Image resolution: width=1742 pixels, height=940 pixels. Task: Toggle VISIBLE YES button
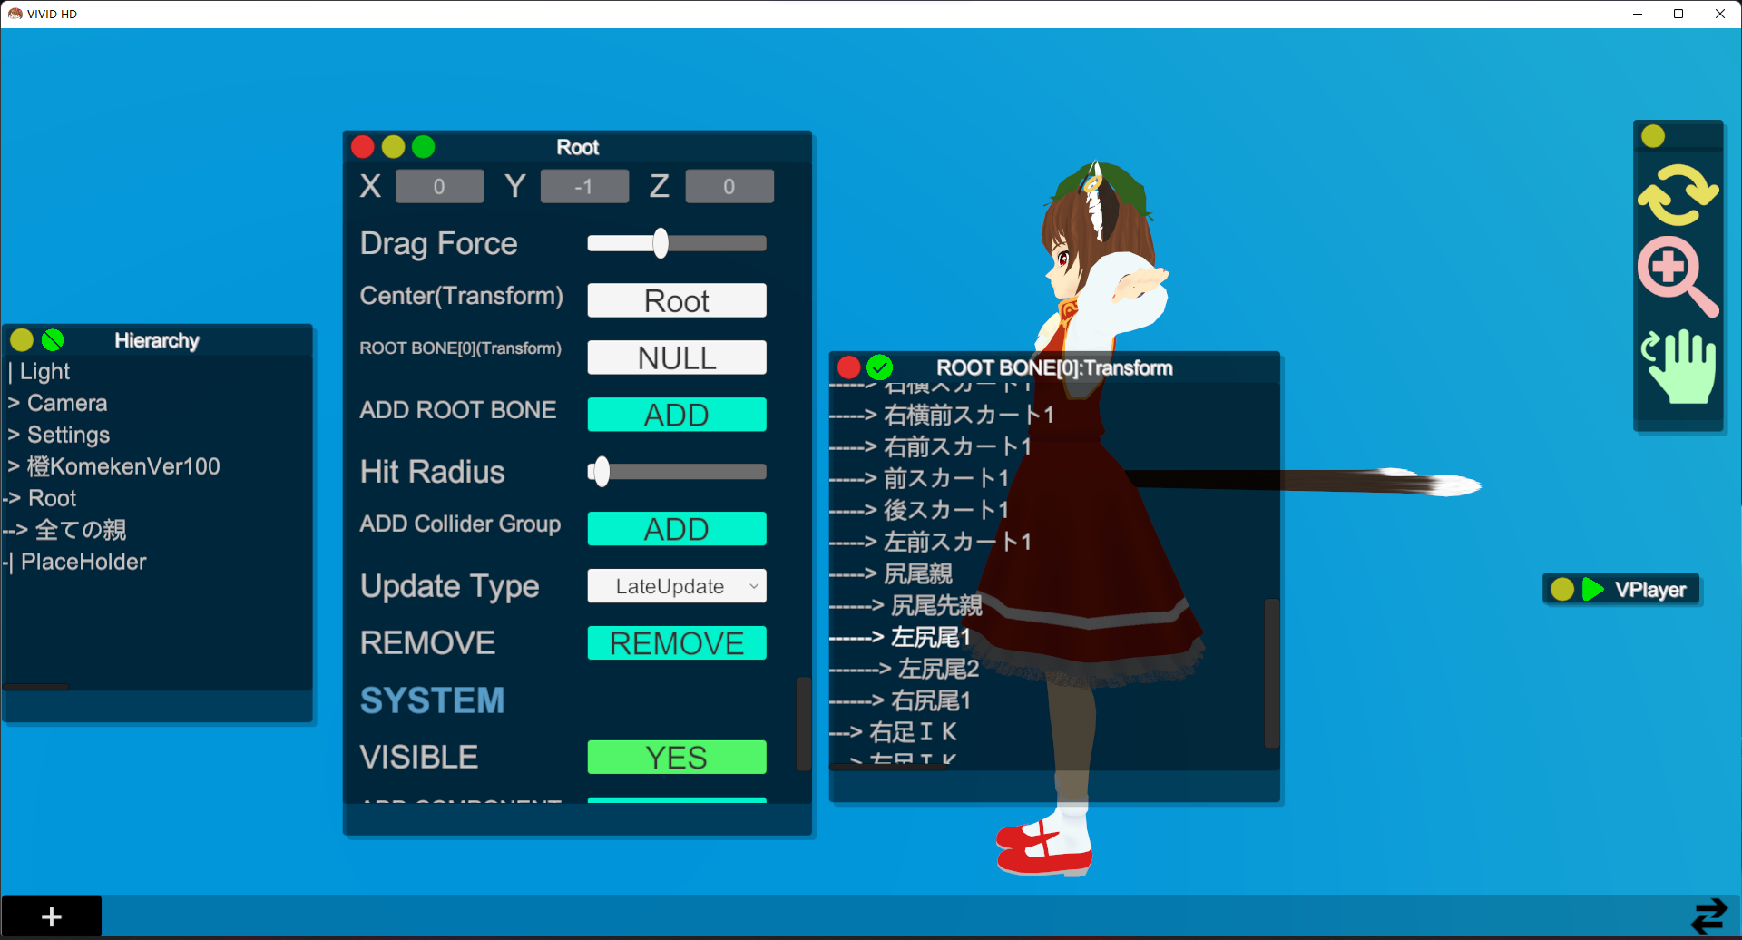(x=677, y=758)
